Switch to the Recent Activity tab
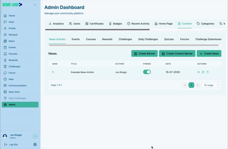This screenshot has height=149, width=228. tap(138, 24)
